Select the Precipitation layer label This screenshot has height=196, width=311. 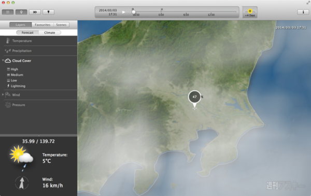22,51
